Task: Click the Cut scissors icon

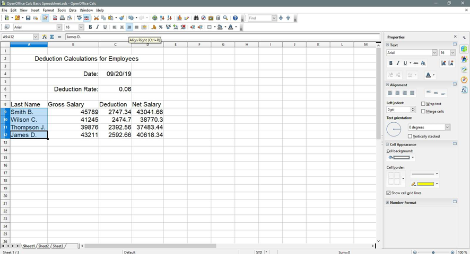Action: coord(96,18)
